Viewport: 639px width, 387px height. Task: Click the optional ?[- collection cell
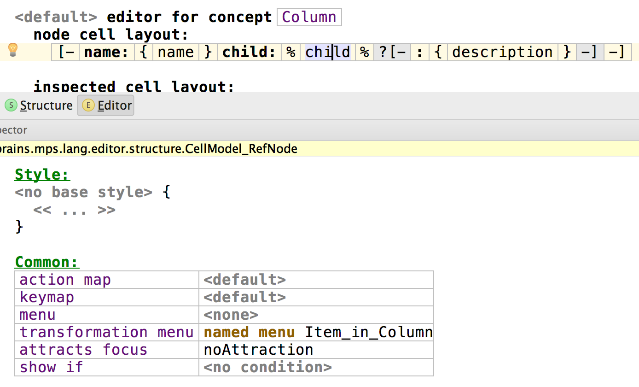coord(392,52)
